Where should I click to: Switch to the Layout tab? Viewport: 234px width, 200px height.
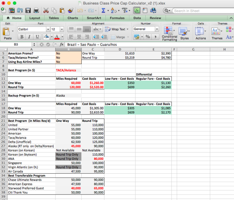click(35, 18)
